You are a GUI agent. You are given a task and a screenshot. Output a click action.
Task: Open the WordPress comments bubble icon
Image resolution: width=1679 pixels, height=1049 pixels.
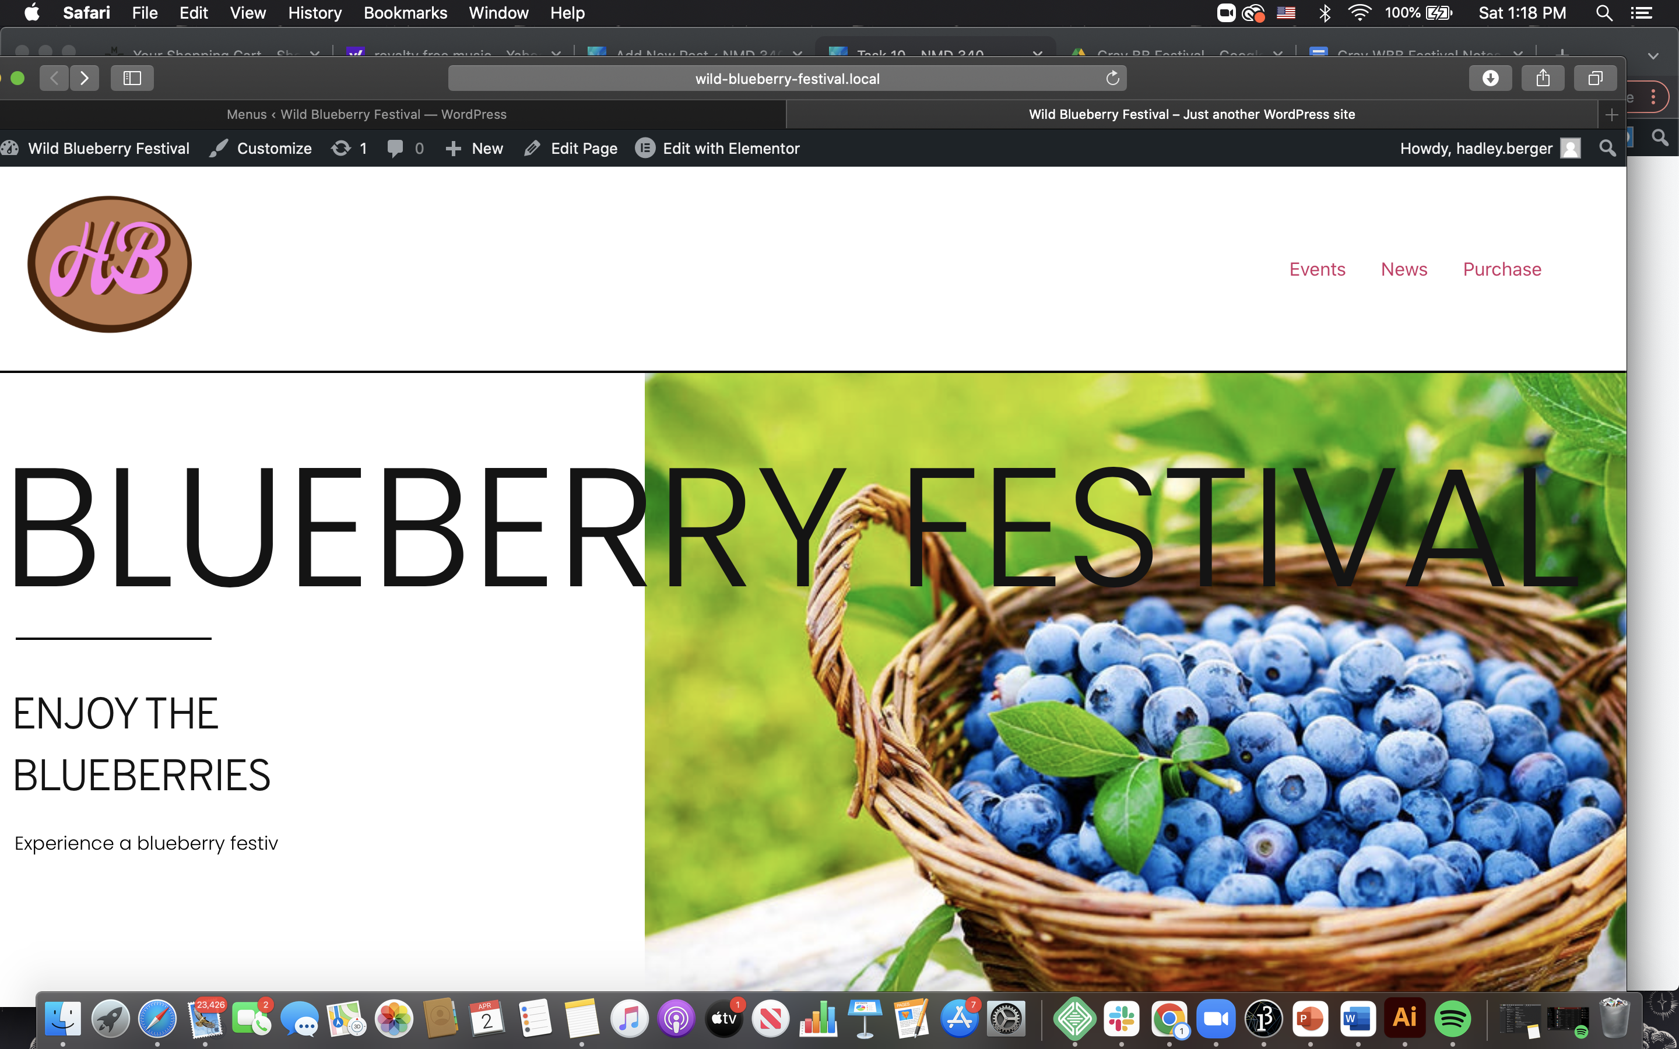click(x=395, y=149)
